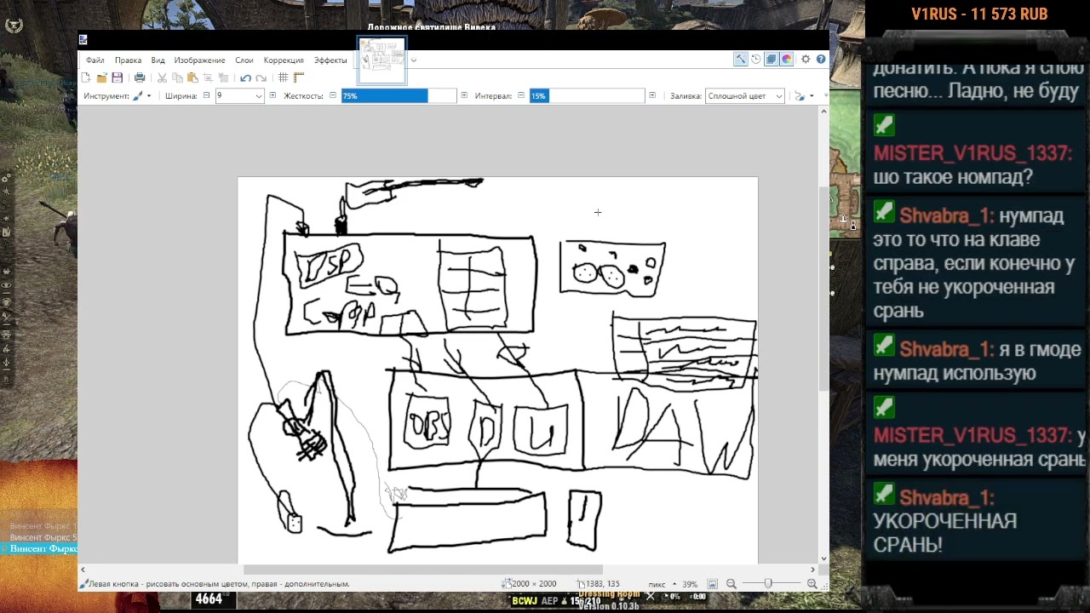Adjust the Жесткость 75% slider
1090x613 pixels.
(399, 96)
